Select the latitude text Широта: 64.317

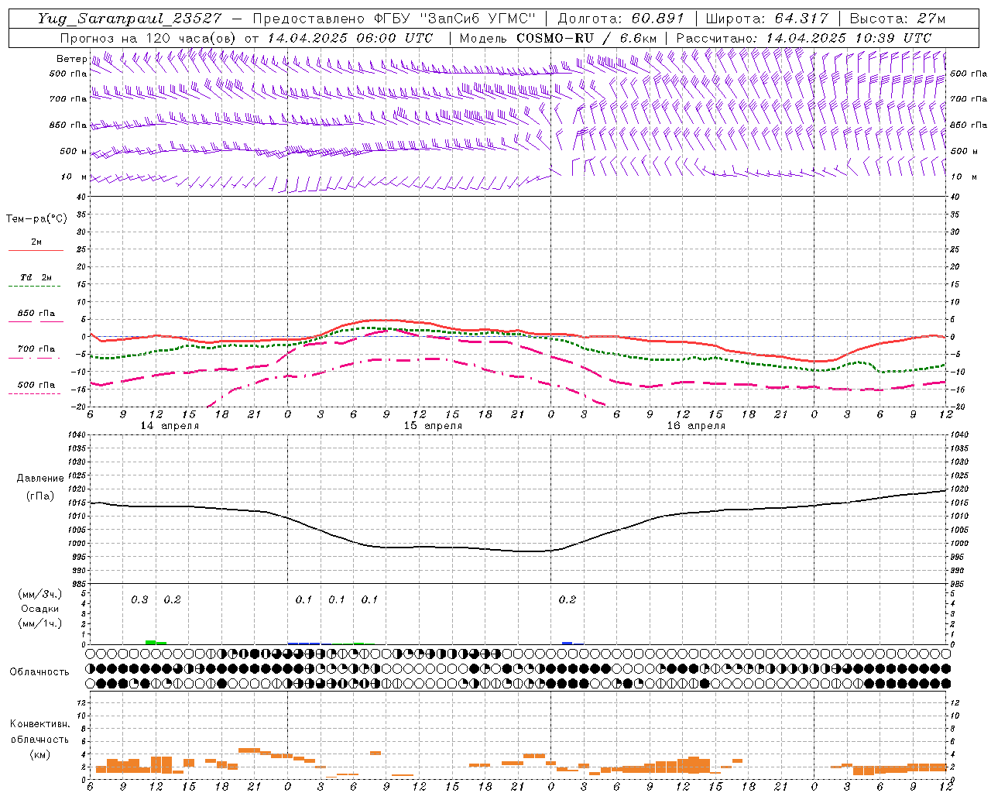pyautogui.click(x=767, y=19)
